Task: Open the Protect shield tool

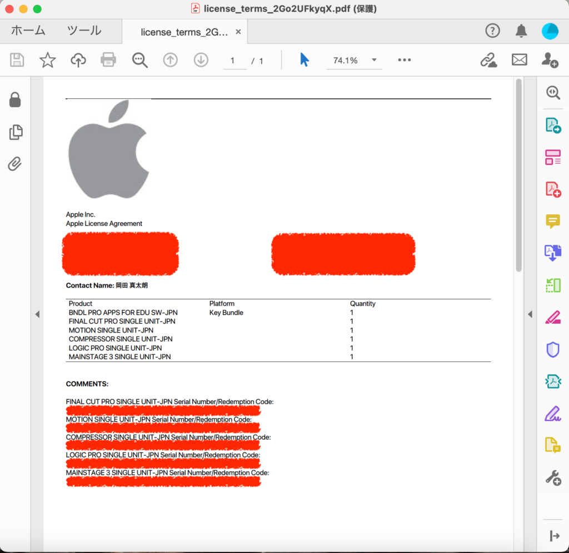Action: point(553,350)
